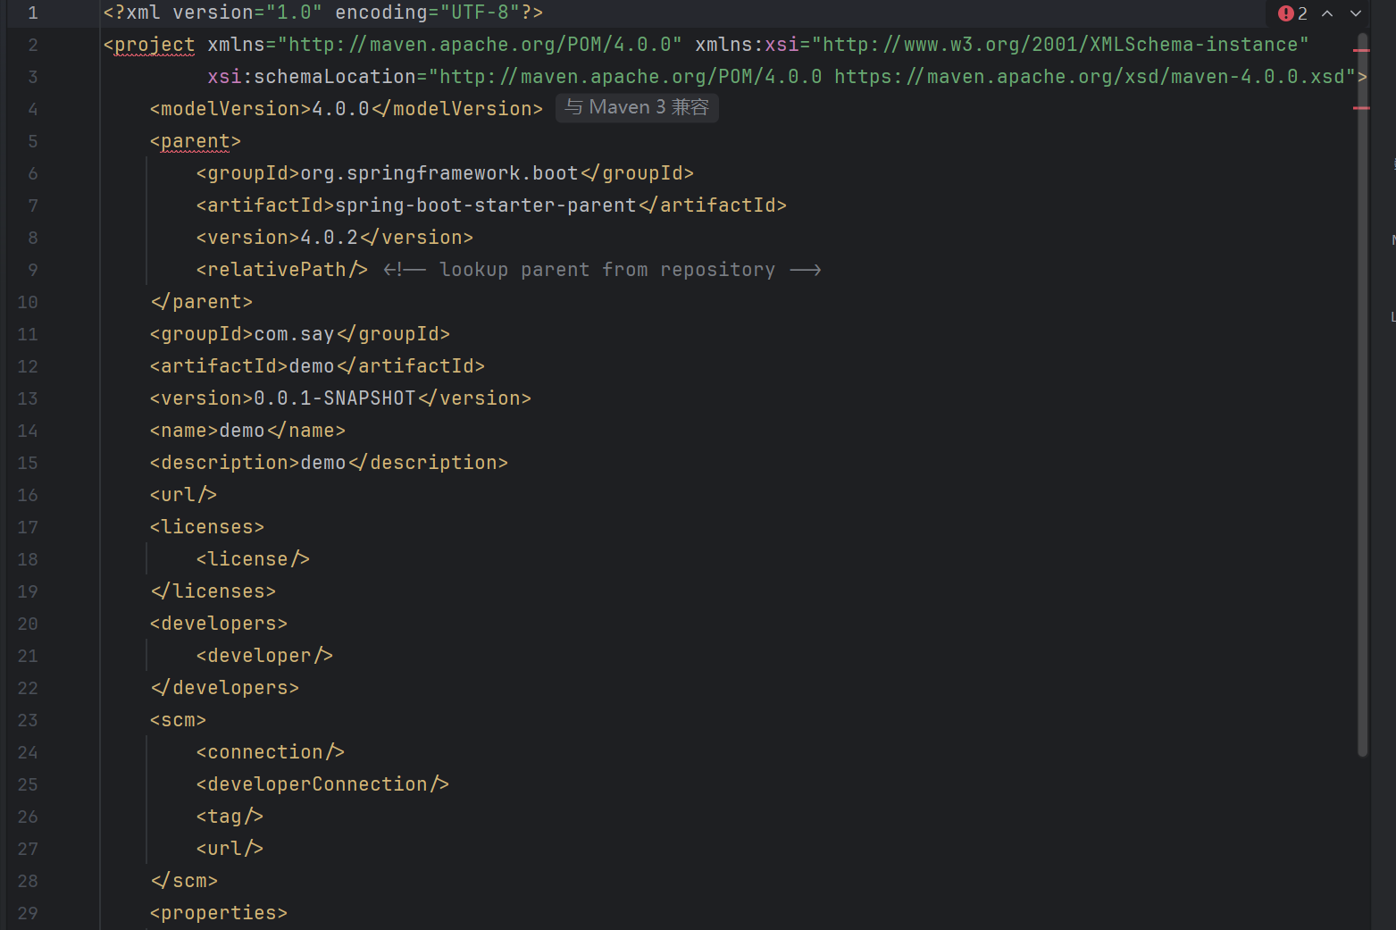Click the 'url' tag on line 27
Screen dimensions: 1396x930
pos(230,849)
